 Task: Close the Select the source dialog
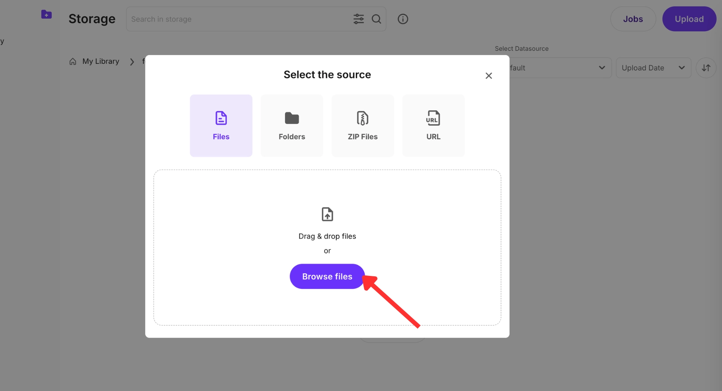(x=489, y=76)
